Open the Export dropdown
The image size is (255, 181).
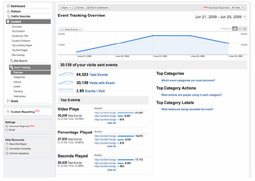tap(66, 7)
